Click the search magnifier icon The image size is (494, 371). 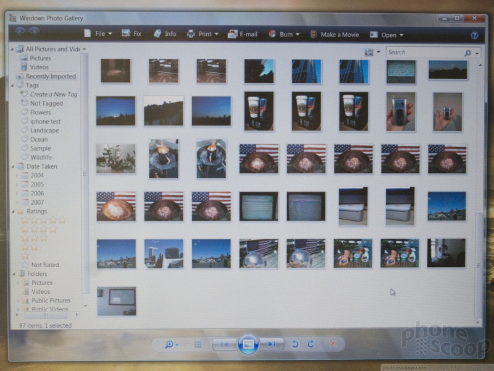tap(468, 53)
